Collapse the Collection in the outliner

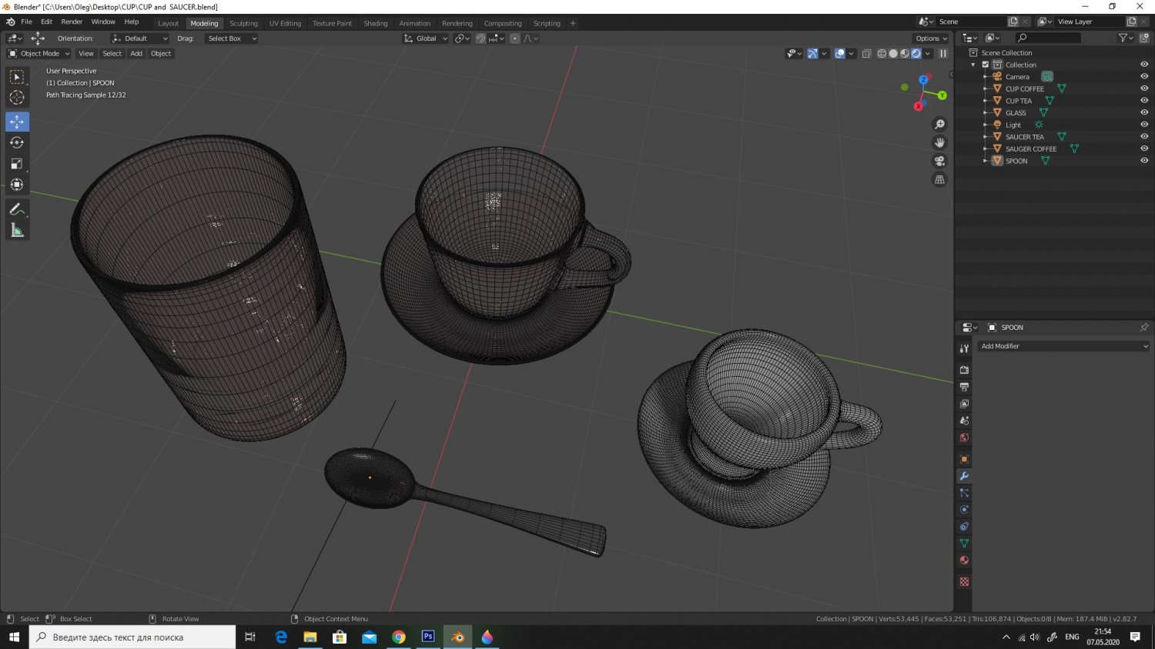[973, 65]
